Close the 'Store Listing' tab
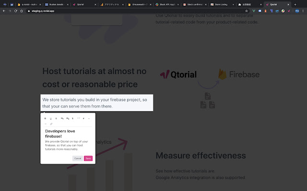307x191 pixels. tap(233, 4)
